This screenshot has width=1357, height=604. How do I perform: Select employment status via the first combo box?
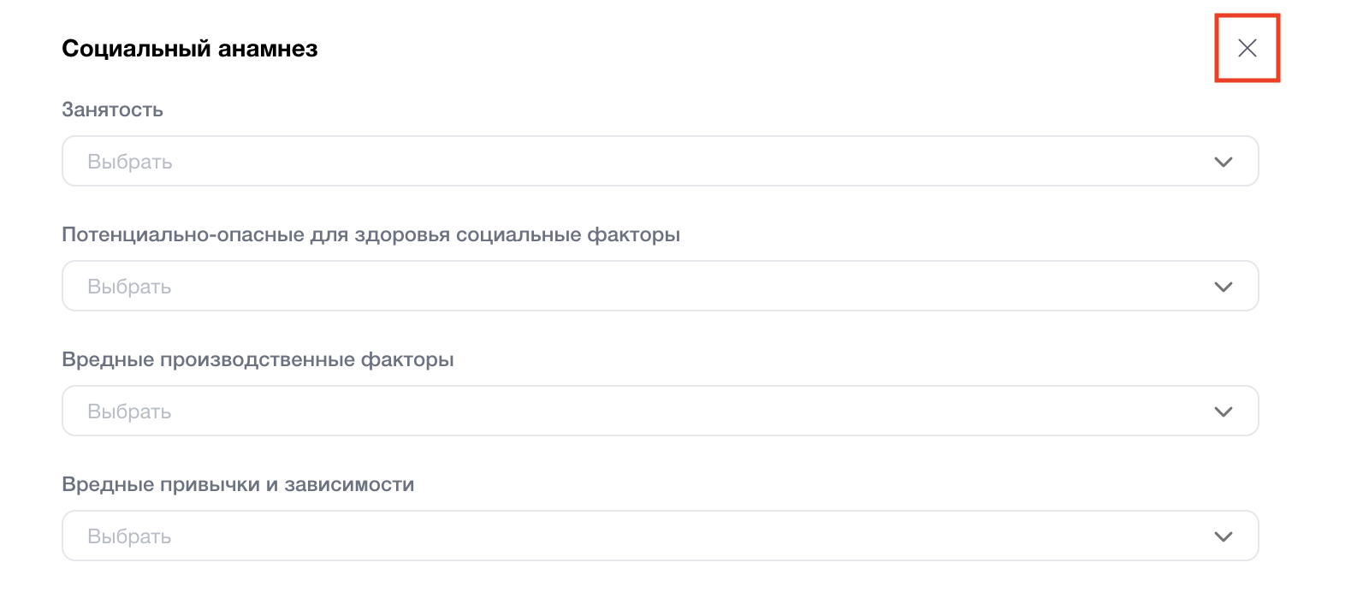659,162
